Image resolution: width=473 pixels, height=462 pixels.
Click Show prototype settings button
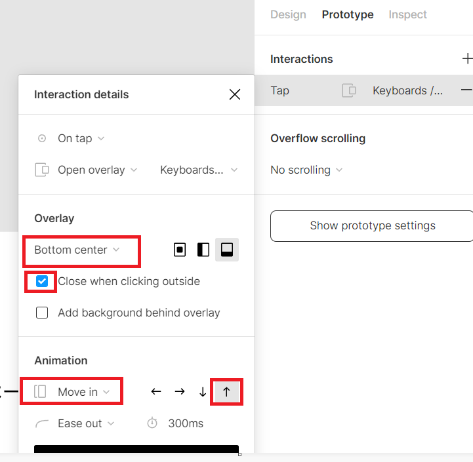tap(371, 225)
